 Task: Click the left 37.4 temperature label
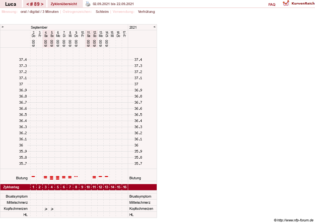tap(23, 60)
